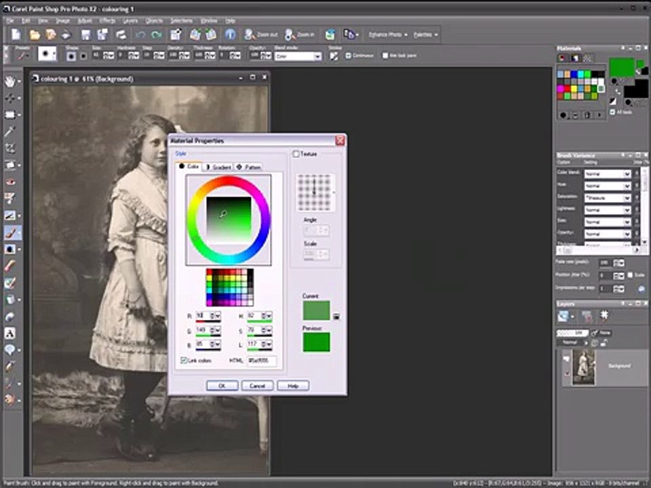Click the Background layer thumbnail
Screen dimensions: 651x488
pyautogui.click(x=584, y=367)
